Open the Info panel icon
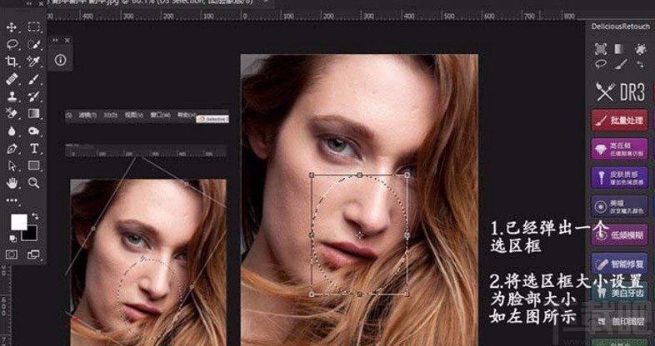 [x=61, y=60]
